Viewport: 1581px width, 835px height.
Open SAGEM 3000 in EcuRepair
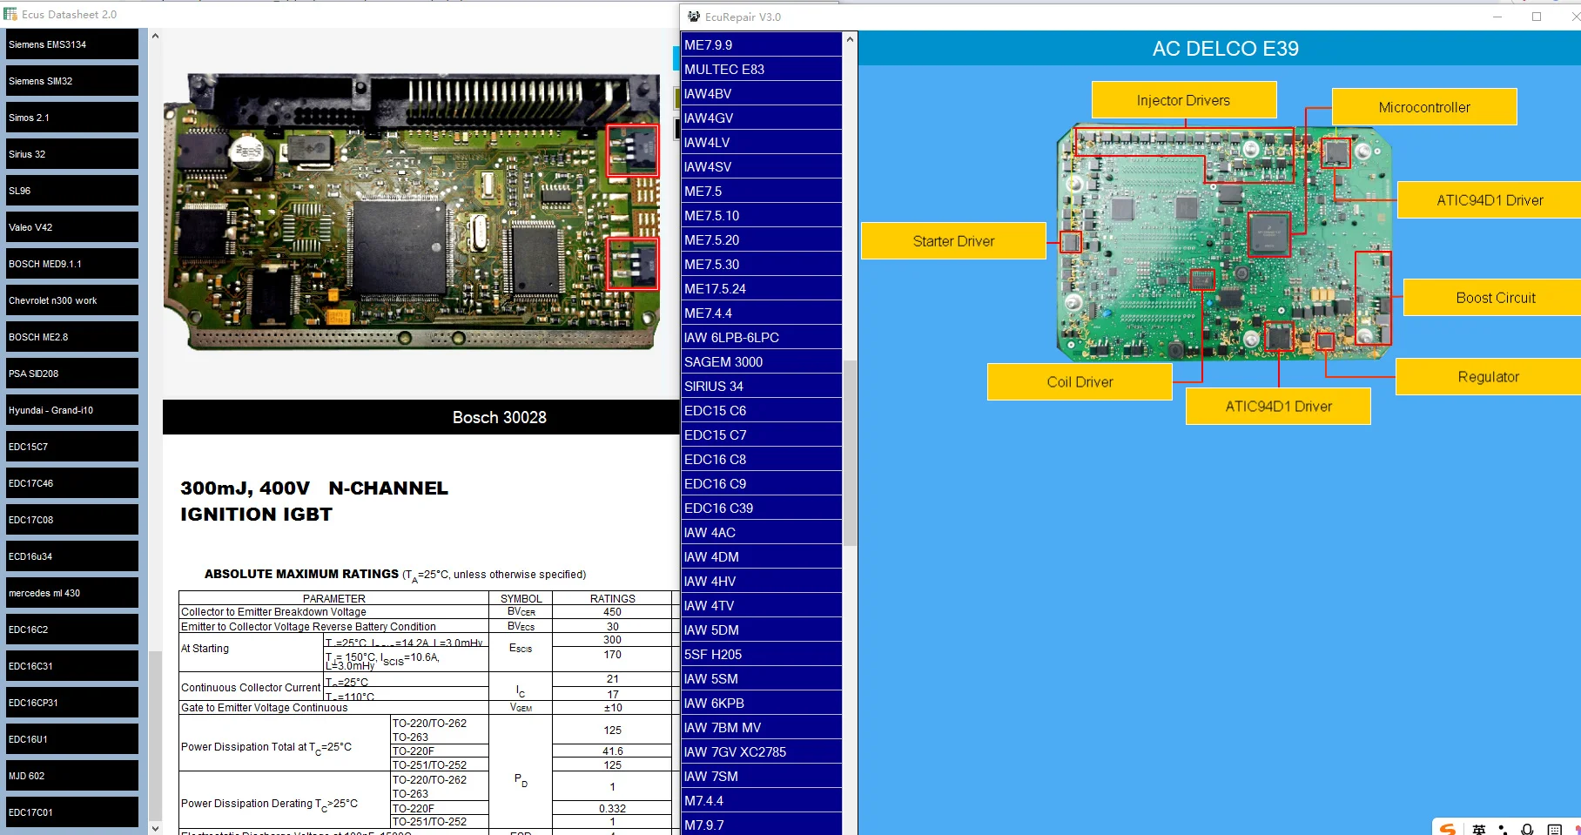coord(762,362)
